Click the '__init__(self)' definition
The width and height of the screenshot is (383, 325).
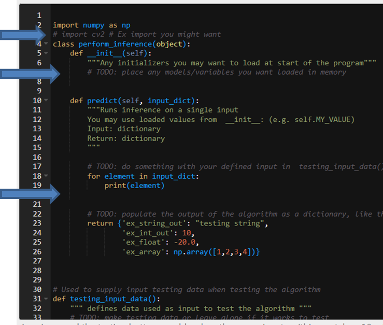(119, 53)
